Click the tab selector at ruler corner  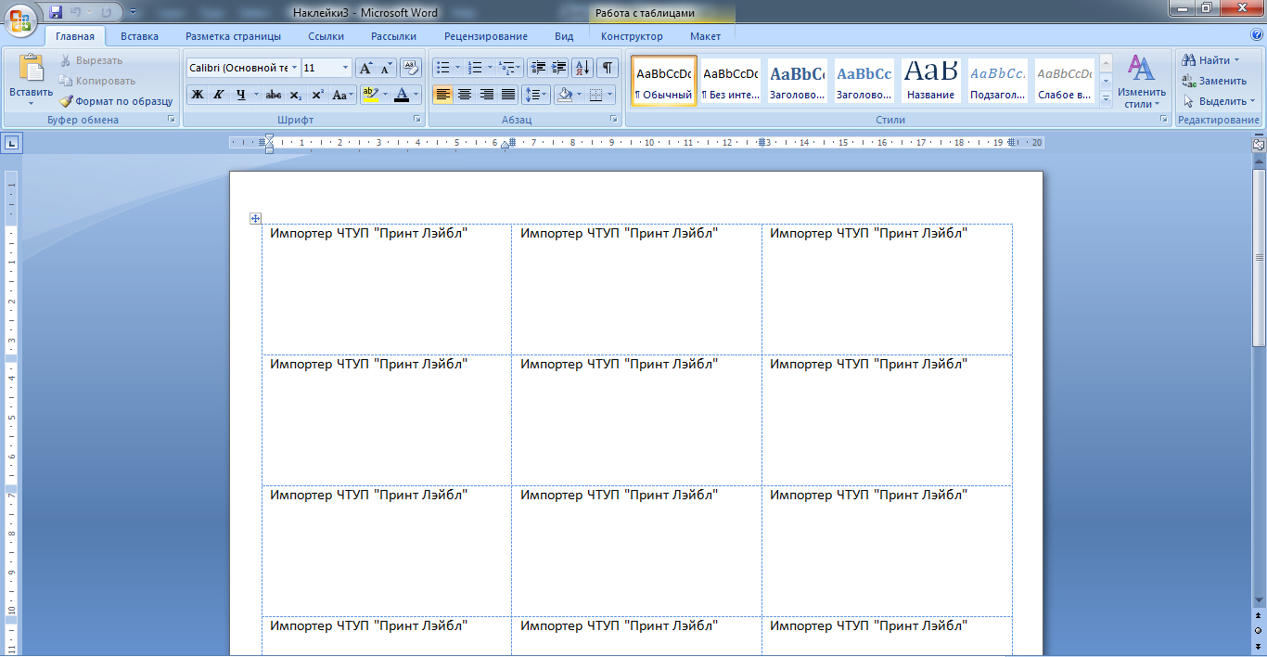click(12, 143)
